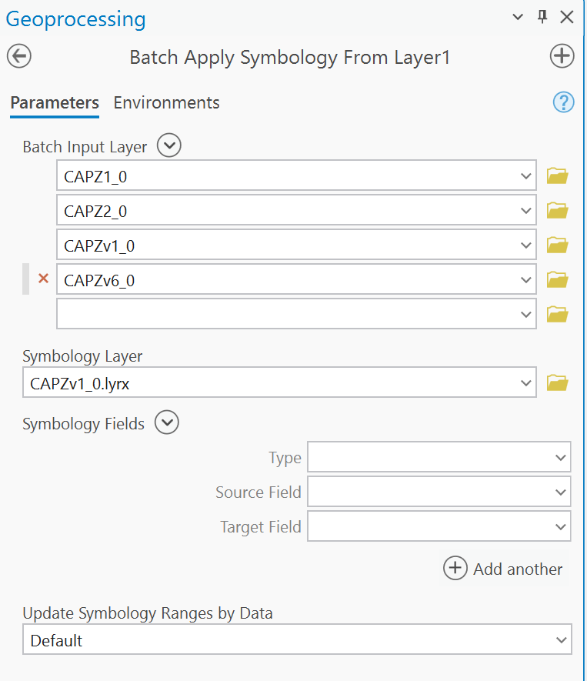Screen dimensions: 587x681
Task: Browse for a layer next to CAPZ1_0
Action: click(x=557, y=175)
